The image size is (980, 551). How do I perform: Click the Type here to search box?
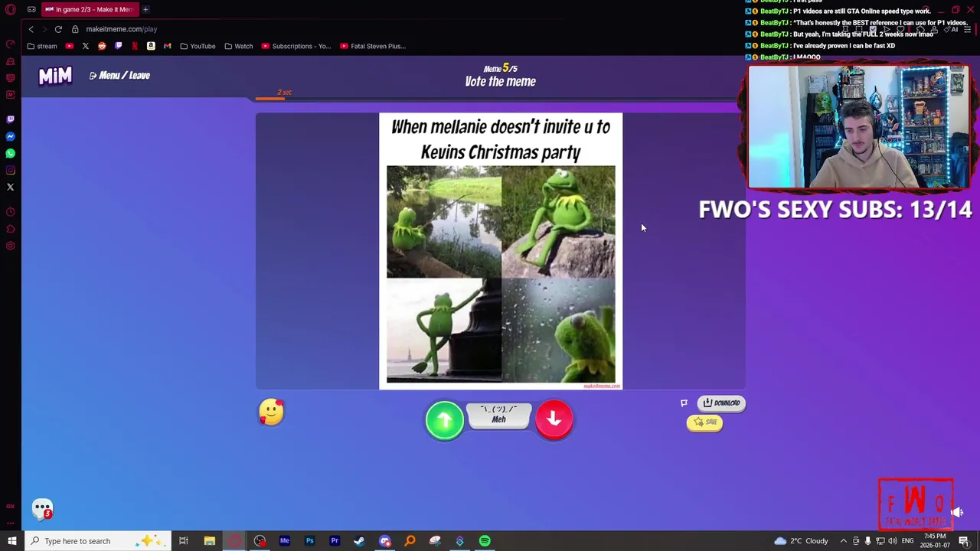point(98,541)
